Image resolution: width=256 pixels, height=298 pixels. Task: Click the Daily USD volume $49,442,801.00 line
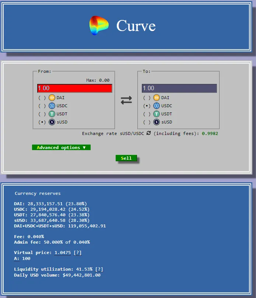57,275
